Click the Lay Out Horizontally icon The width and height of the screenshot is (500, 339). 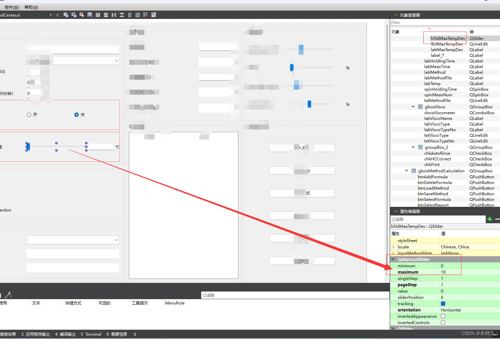[x=98, y=15]
